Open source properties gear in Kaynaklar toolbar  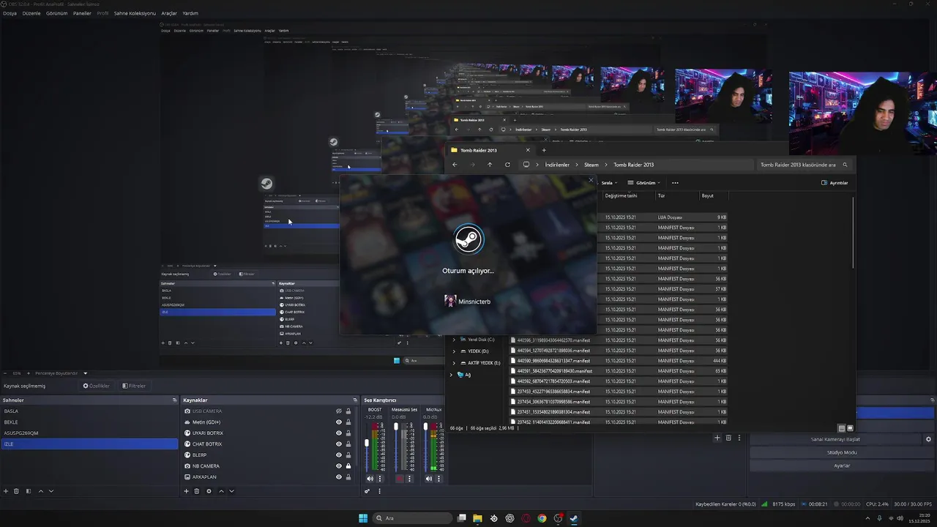[x=209, y=491]
